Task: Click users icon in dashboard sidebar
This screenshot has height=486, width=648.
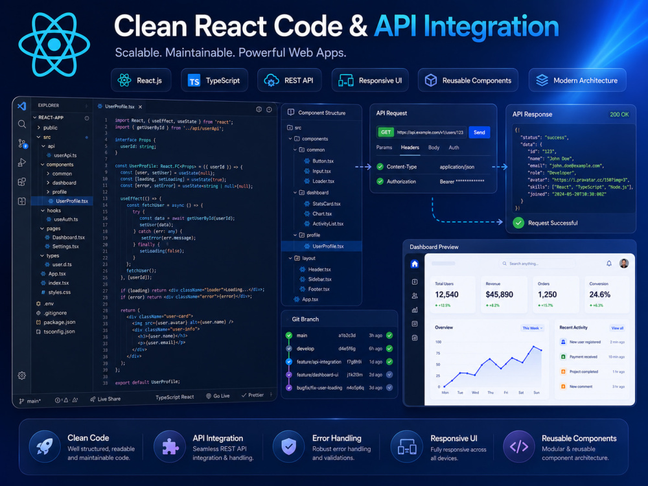Action: click(415, 296)
